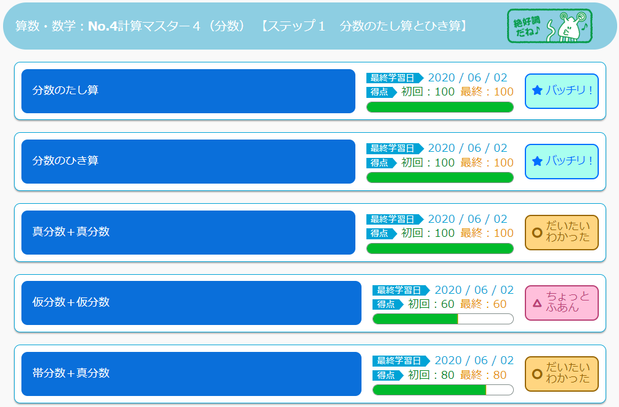Click the star icon on 分数のたし算 badge
The width and height of the screenshot is (619, 407).
pos(537,91)
